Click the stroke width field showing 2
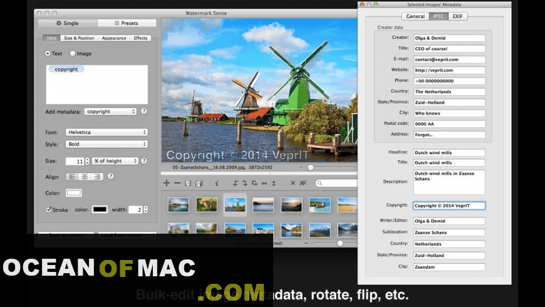The width and height of the screenshot is (545, 307). click(x=136, y=209)
